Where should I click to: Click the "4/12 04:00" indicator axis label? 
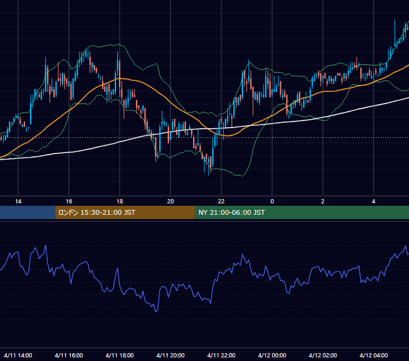point(374,355)
